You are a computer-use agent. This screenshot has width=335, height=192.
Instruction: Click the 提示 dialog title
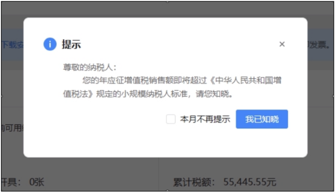pyautogui.click(x=71, y=44)
